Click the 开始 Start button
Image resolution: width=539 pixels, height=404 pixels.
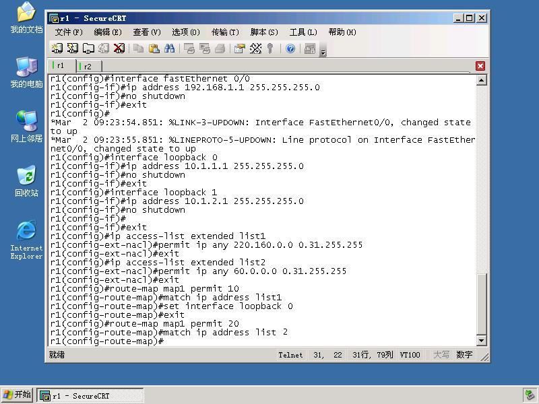click(17, 395)
